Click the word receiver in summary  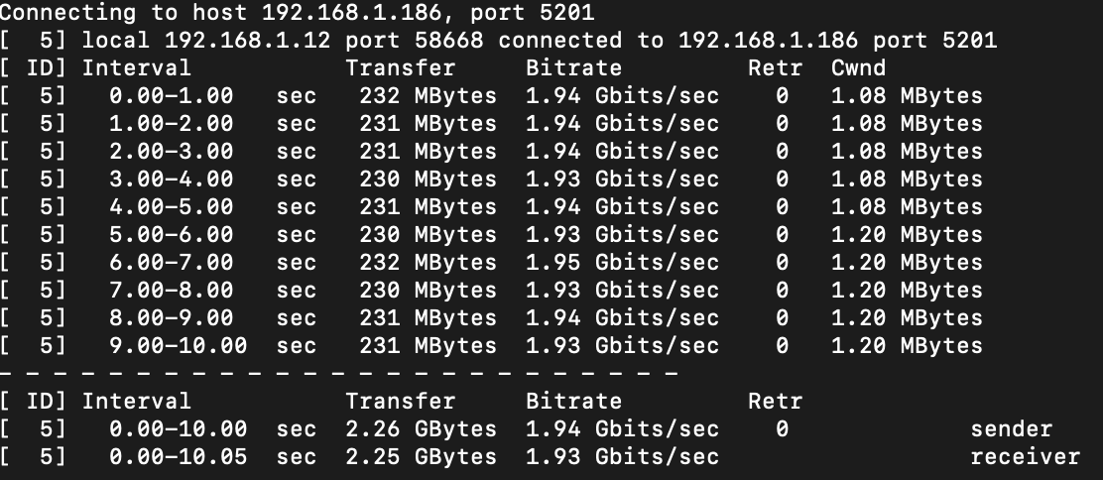pyautogui.click(x=1025, y=457)
